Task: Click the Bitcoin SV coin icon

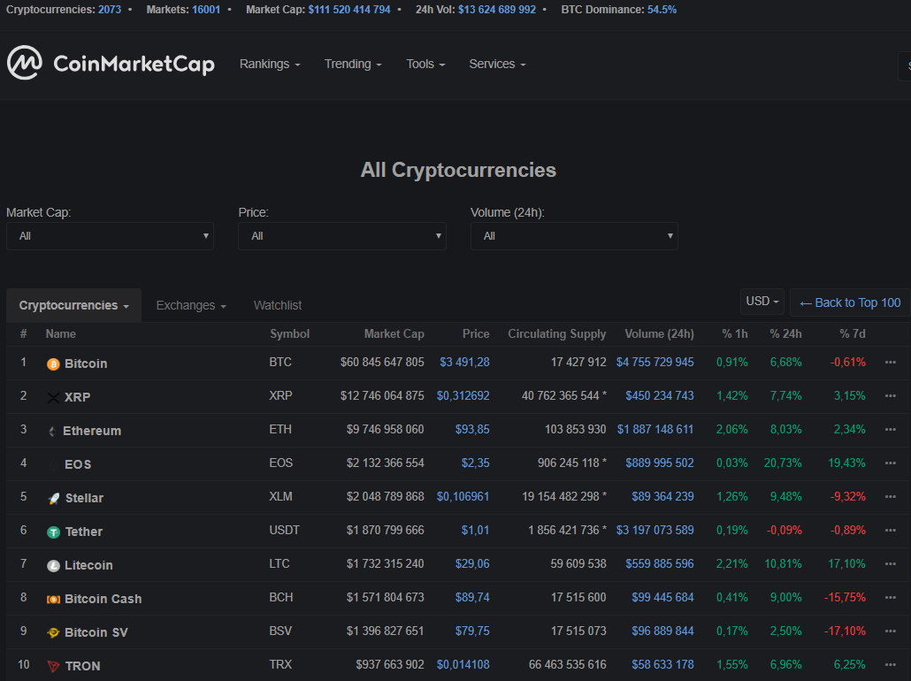Action: [52, 631]
